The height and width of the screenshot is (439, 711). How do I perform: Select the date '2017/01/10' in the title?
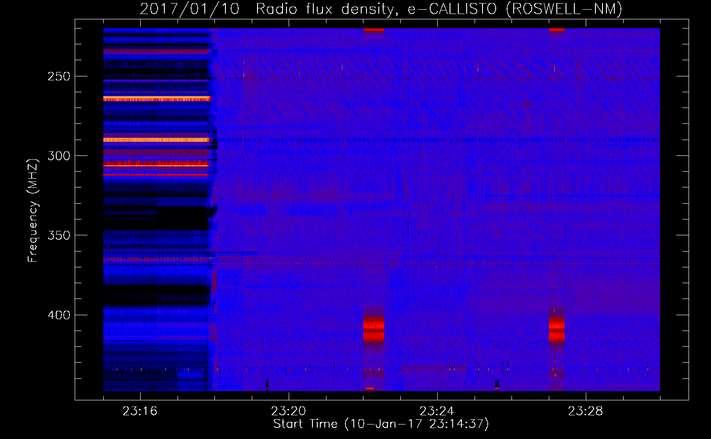point(189,9)
